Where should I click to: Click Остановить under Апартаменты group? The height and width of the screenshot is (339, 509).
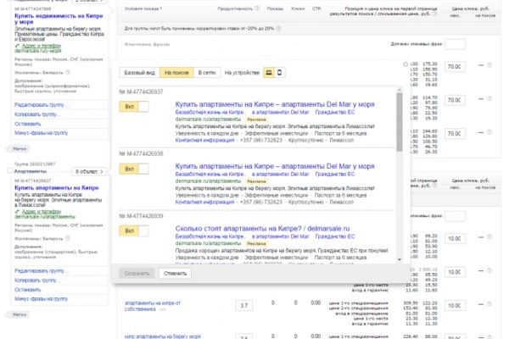28,290
